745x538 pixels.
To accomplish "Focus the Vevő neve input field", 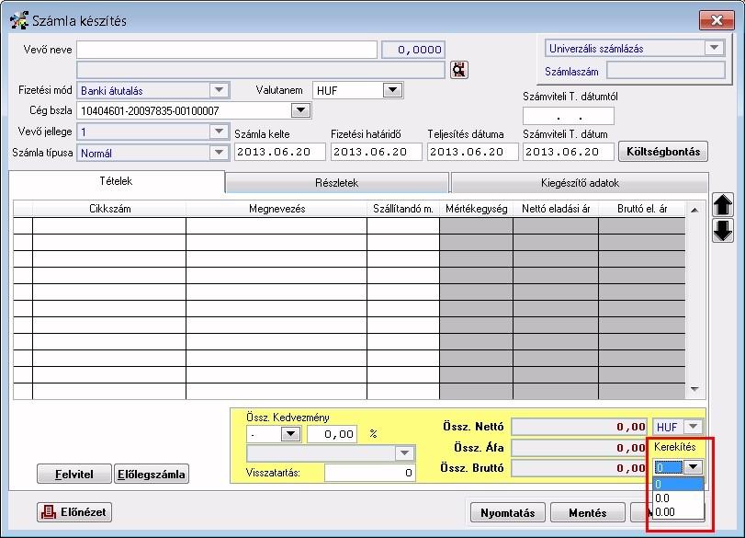I will pyautogui.click(x=227, y=50).
